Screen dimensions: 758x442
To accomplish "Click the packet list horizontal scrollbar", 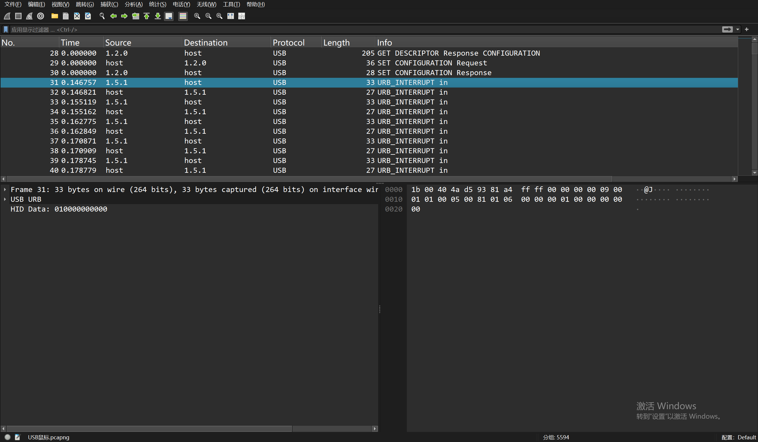I will click(309, 179).
